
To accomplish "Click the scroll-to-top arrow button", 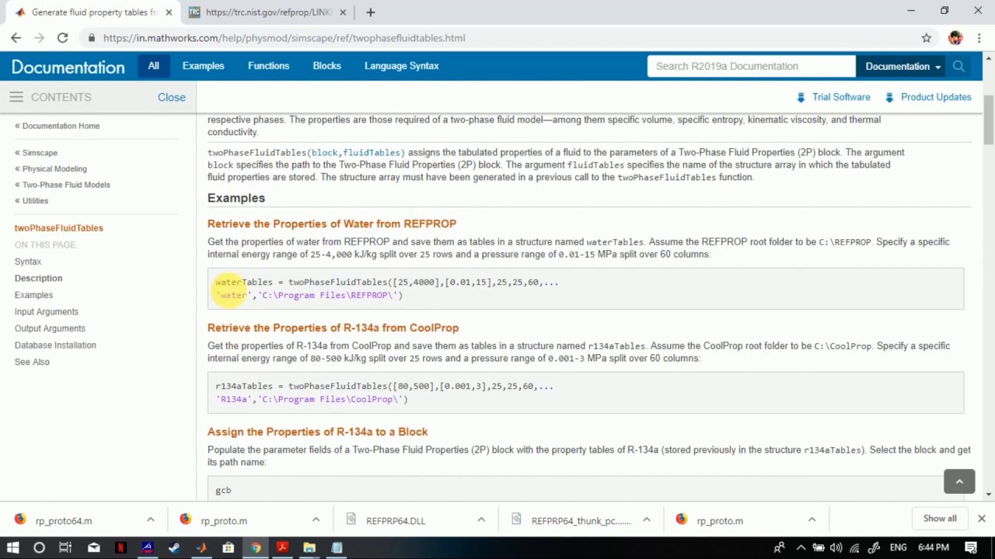I will pos(959,481).
